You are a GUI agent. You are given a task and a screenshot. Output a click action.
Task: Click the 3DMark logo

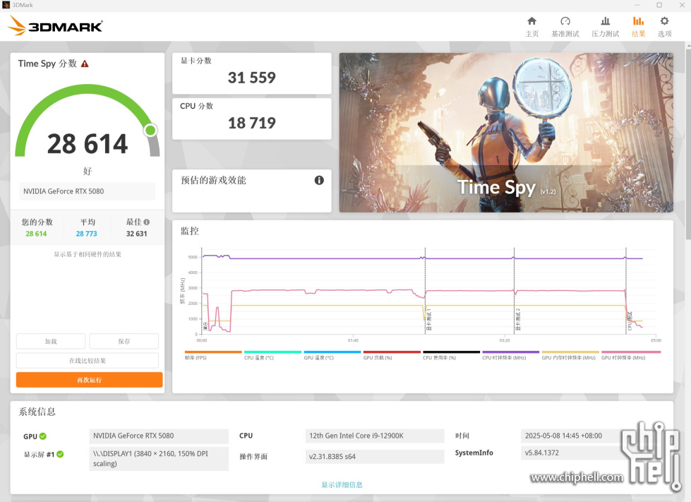click(x=56, y=25)
